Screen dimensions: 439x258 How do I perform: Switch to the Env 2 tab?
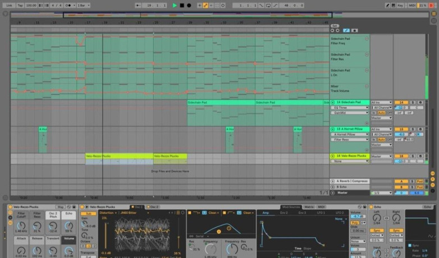coord(284,213)
